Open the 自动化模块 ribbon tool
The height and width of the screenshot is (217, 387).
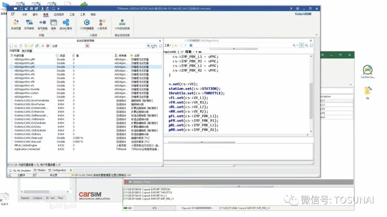click(x=66, y=25)
